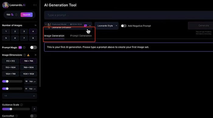
Task: Open the 1:1 aspect ratio dropdown
Action: coord(19,96)
